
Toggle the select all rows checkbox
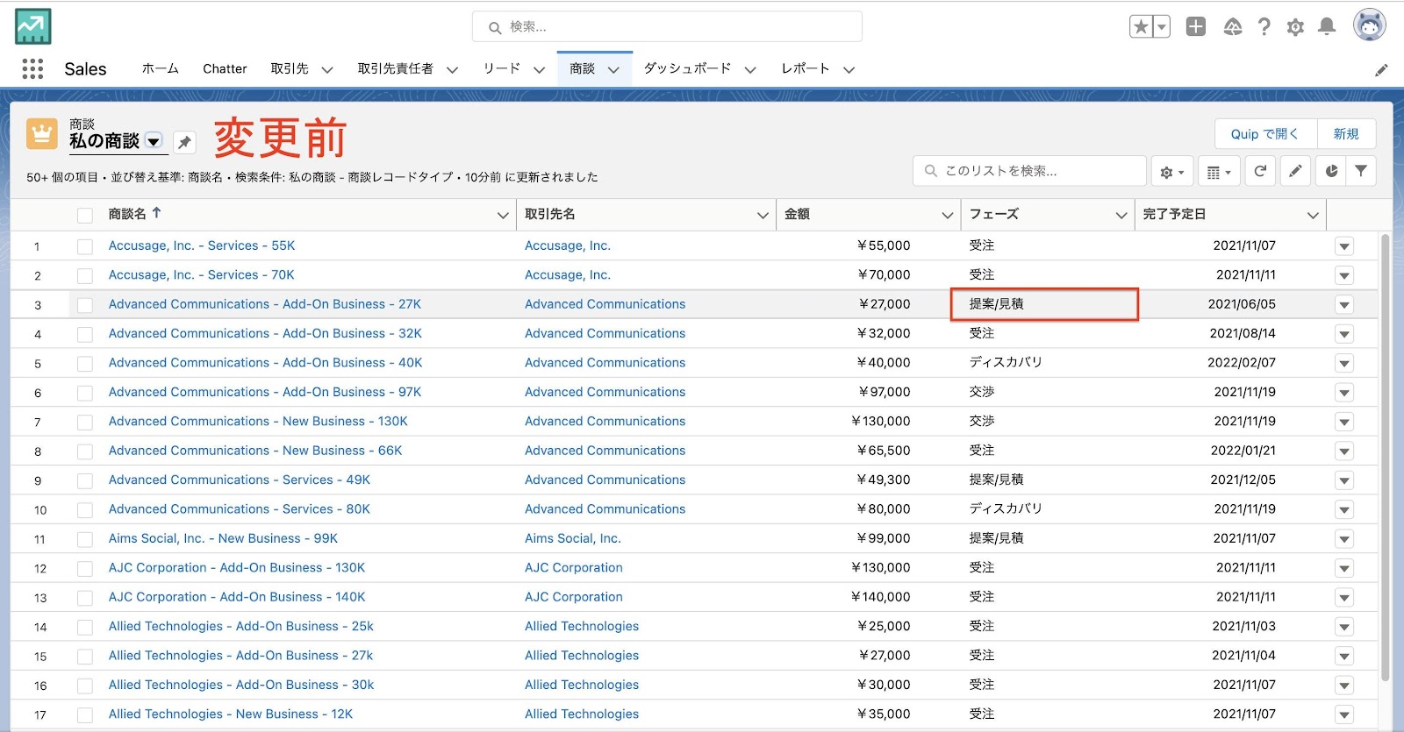coord(85,215)
